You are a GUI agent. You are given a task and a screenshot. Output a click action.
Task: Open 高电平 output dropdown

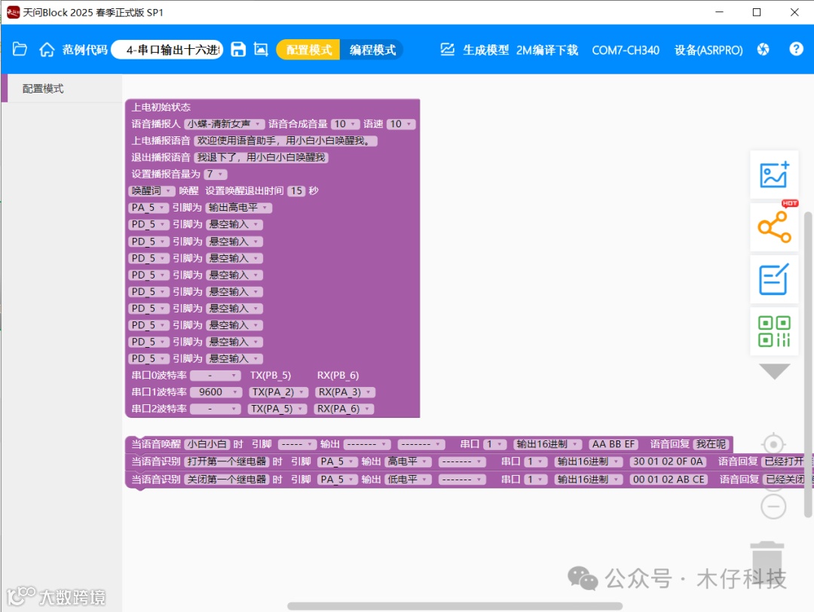pyautogui.click(x=408, y=461)
